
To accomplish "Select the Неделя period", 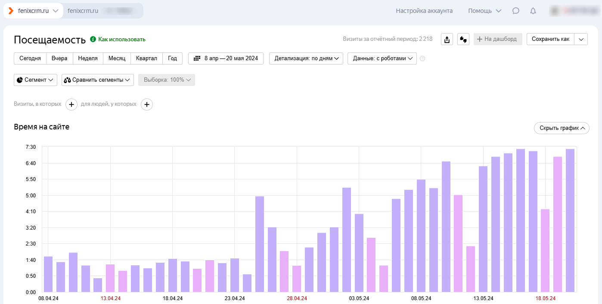I will click(x=88, y=58).
